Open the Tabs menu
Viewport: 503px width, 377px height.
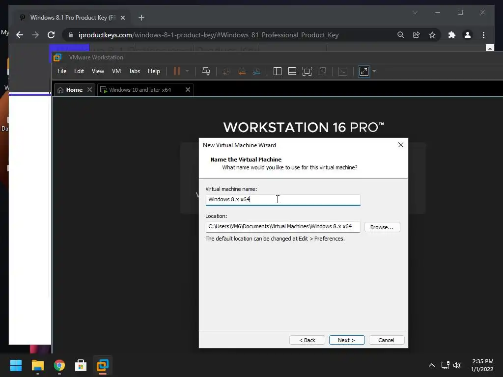click(x=134, y=71)
